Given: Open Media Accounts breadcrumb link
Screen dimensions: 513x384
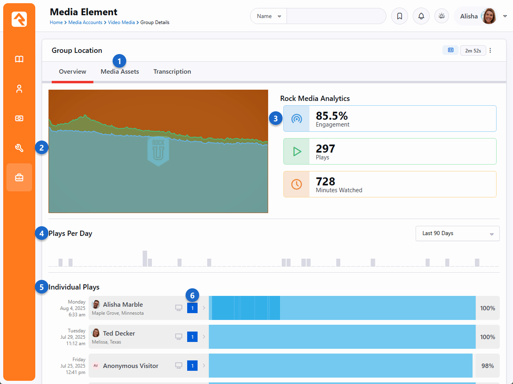Looking at the screenshot, I should (x=85, y=22).
